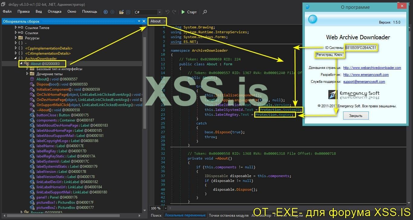Click the Emergency Soft logo image
The image size is (413, 220).
pos(354,95)
